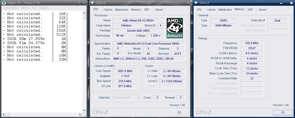
Task: Click the FSB:DRAM value CPU/7
Action: [x=252, y=48]
